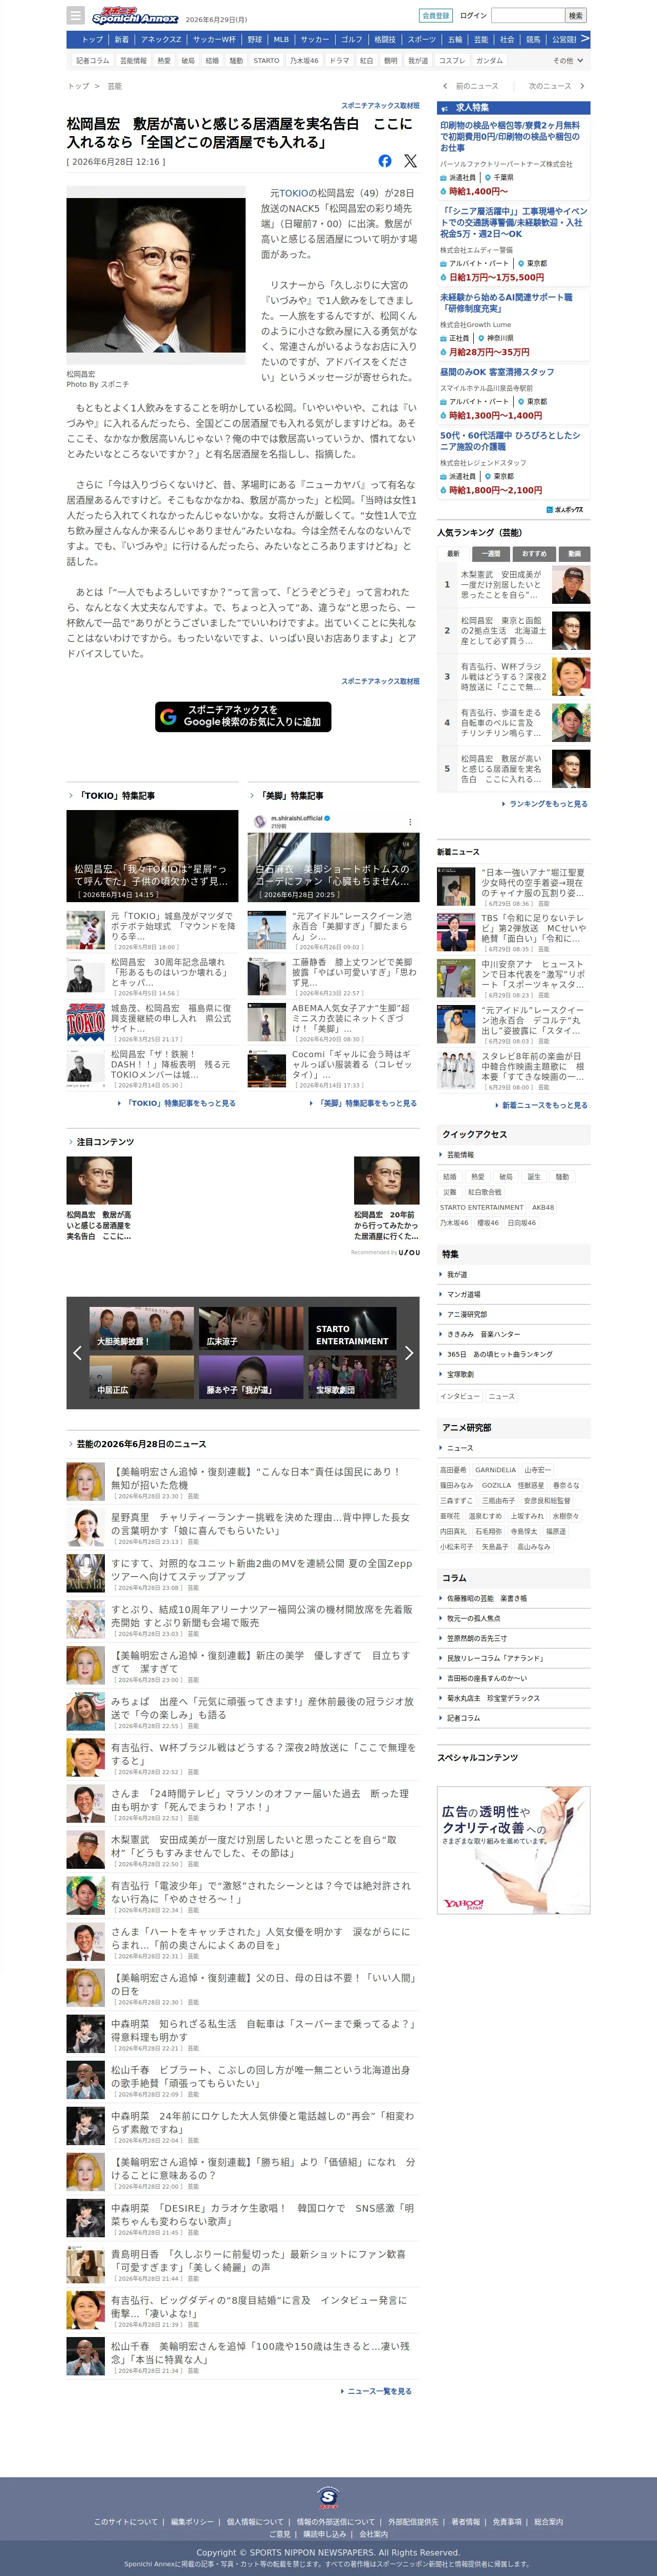Share the article on Facebook
Screen dimensions: 657x2576
(385, 161)
